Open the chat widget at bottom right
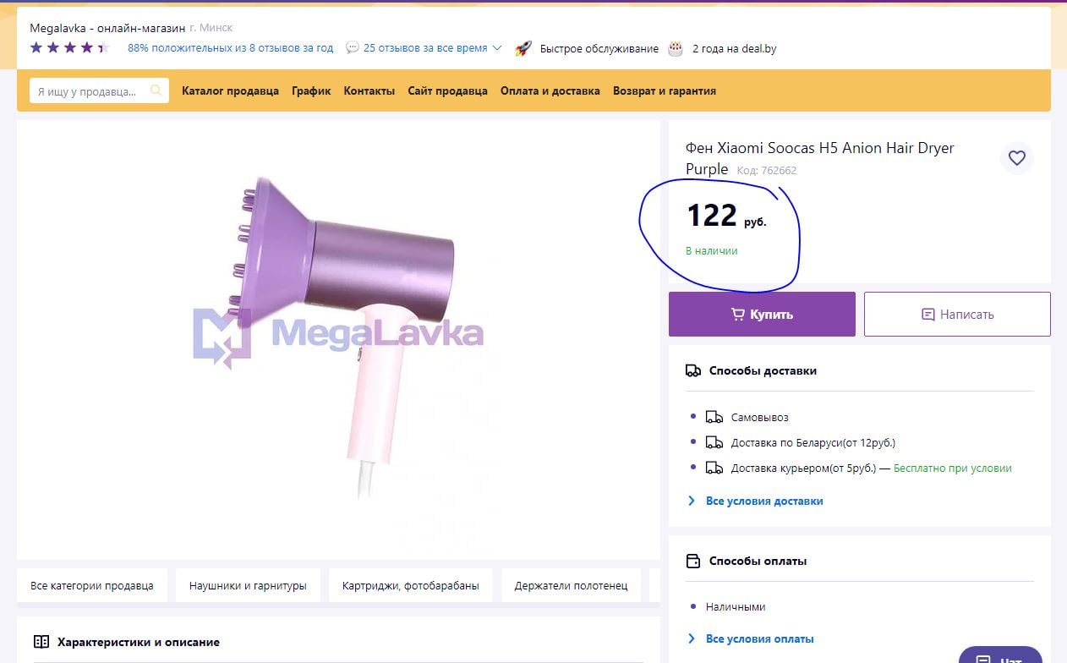Image resolution: width=1067 pixels, height=663 pixels. point(1001,655)
